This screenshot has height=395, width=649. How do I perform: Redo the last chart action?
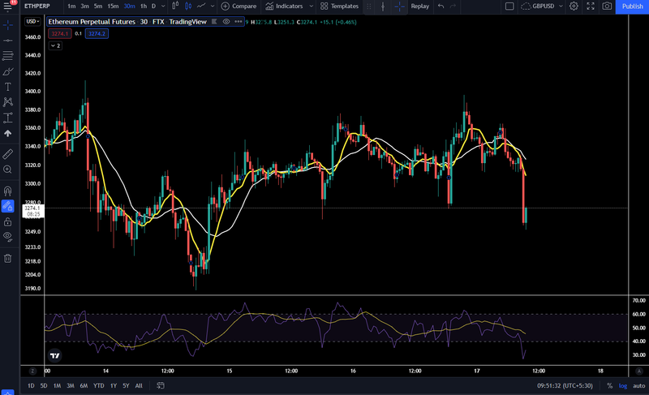point(453,6)
